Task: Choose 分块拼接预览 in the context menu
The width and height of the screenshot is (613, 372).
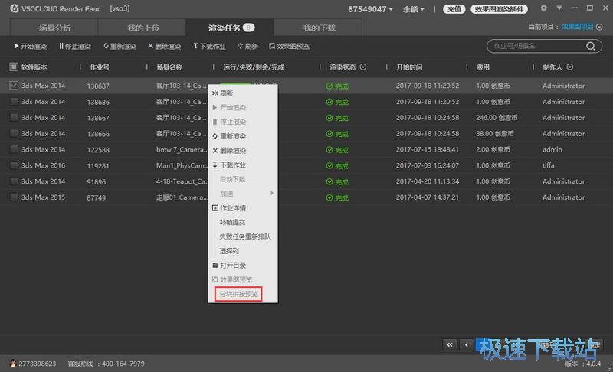Action: [x=238, y=294]
